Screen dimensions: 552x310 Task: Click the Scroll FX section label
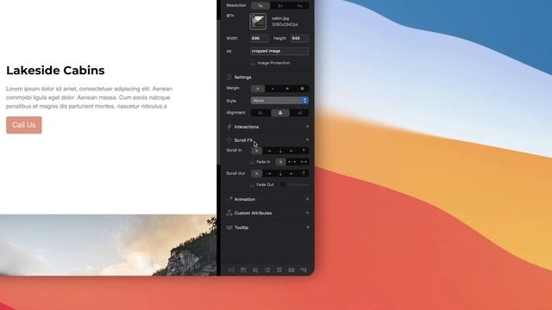(243, 140)
